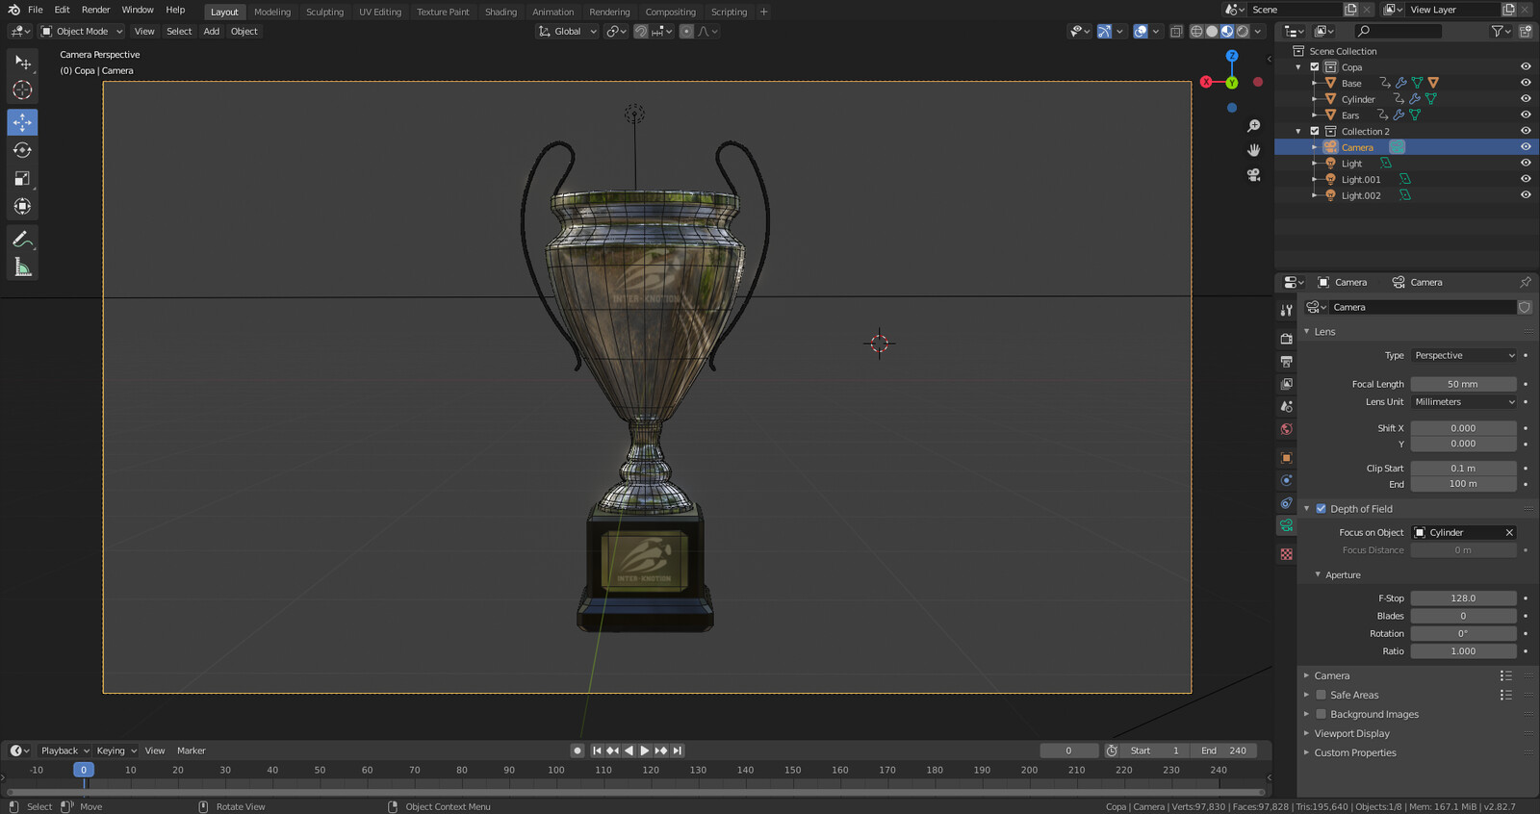Viewport: 1540px width, 814px height.
Task: Open the Tool settings properties tab
Action: 1286,310
